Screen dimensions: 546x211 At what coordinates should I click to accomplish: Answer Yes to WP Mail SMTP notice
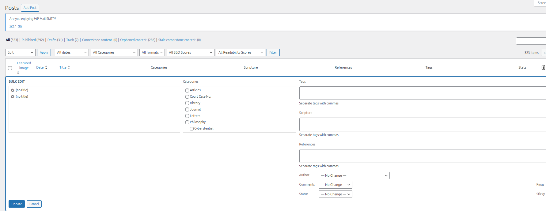[12, 26]
